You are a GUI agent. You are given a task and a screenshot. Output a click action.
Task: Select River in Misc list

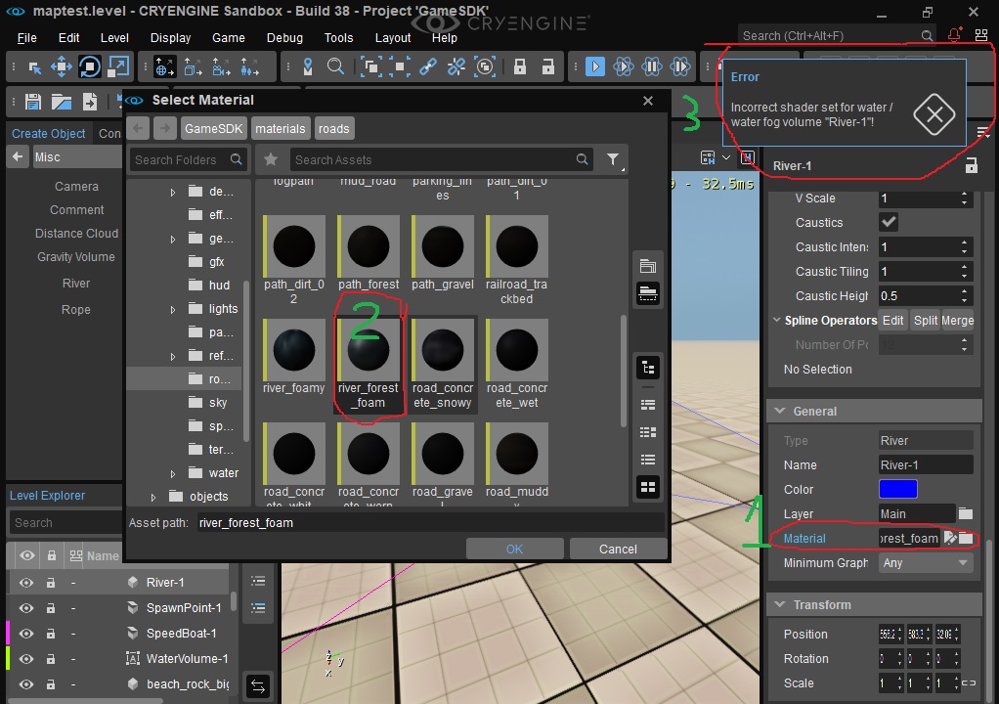point(76,283)
